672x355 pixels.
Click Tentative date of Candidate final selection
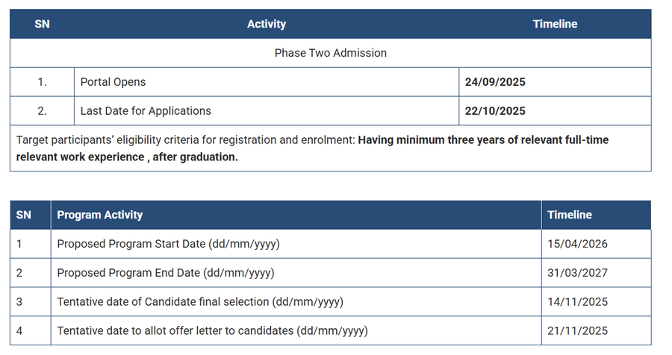tap(200, 302)
